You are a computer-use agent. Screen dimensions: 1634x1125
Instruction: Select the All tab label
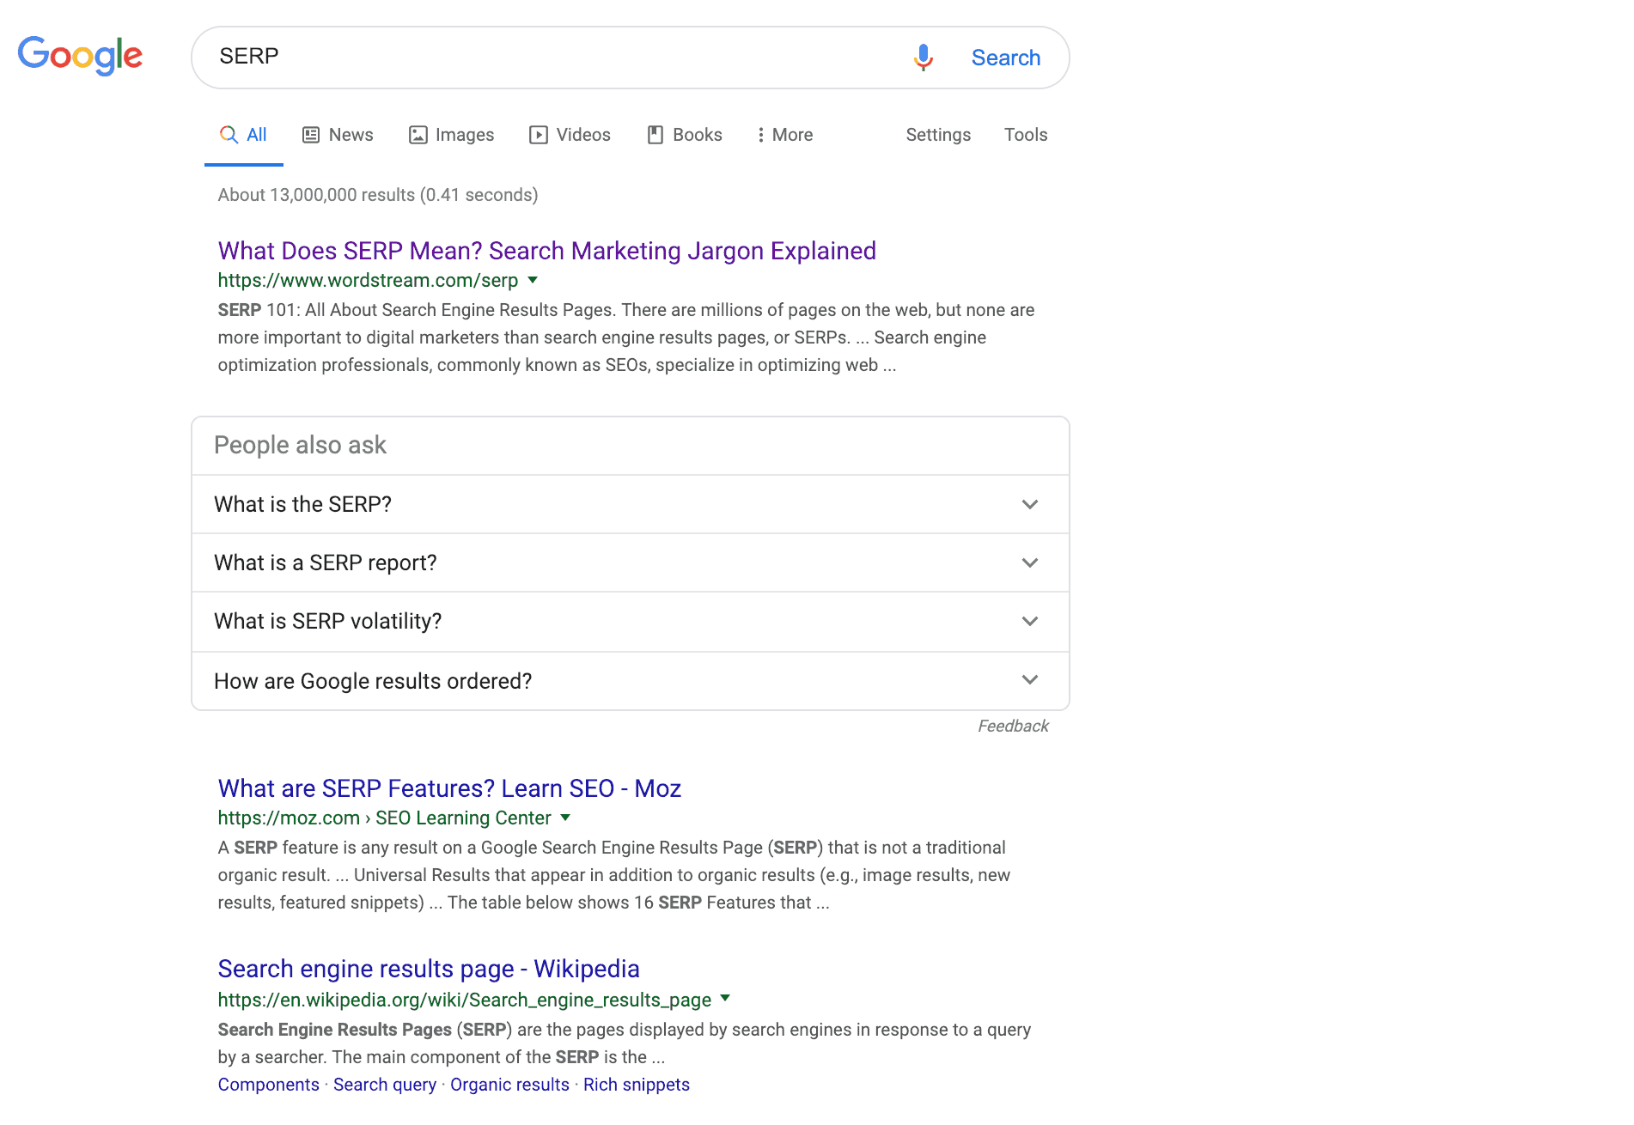coord(257,135)
